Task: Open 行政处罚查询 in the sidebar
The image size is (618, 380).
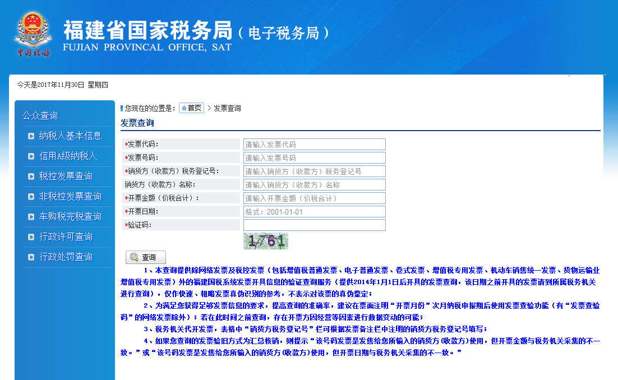Action: pyautogui.click(x=66, y=257)
